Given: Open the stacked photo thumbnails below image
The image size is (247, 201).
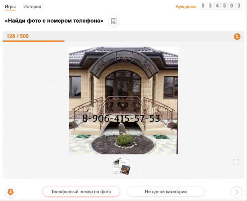Looking at the screenshot, I should (121, 165).
